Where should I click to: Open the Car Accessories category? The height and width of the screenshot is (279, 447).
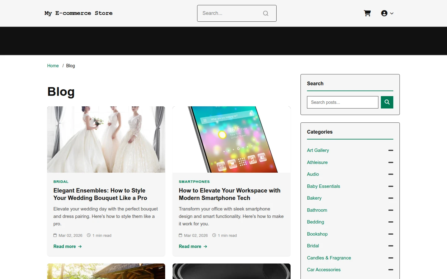(324, 270)
